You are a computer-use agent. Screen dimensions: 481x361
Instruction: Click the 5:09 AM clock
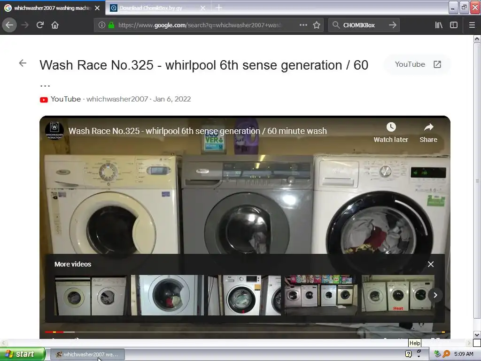point(464,354)
